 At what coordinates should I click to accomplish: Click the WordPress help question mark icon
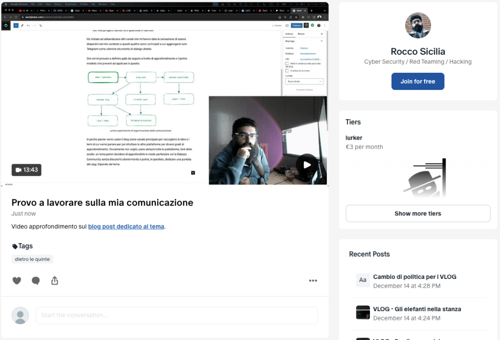(x=319, y=25)
